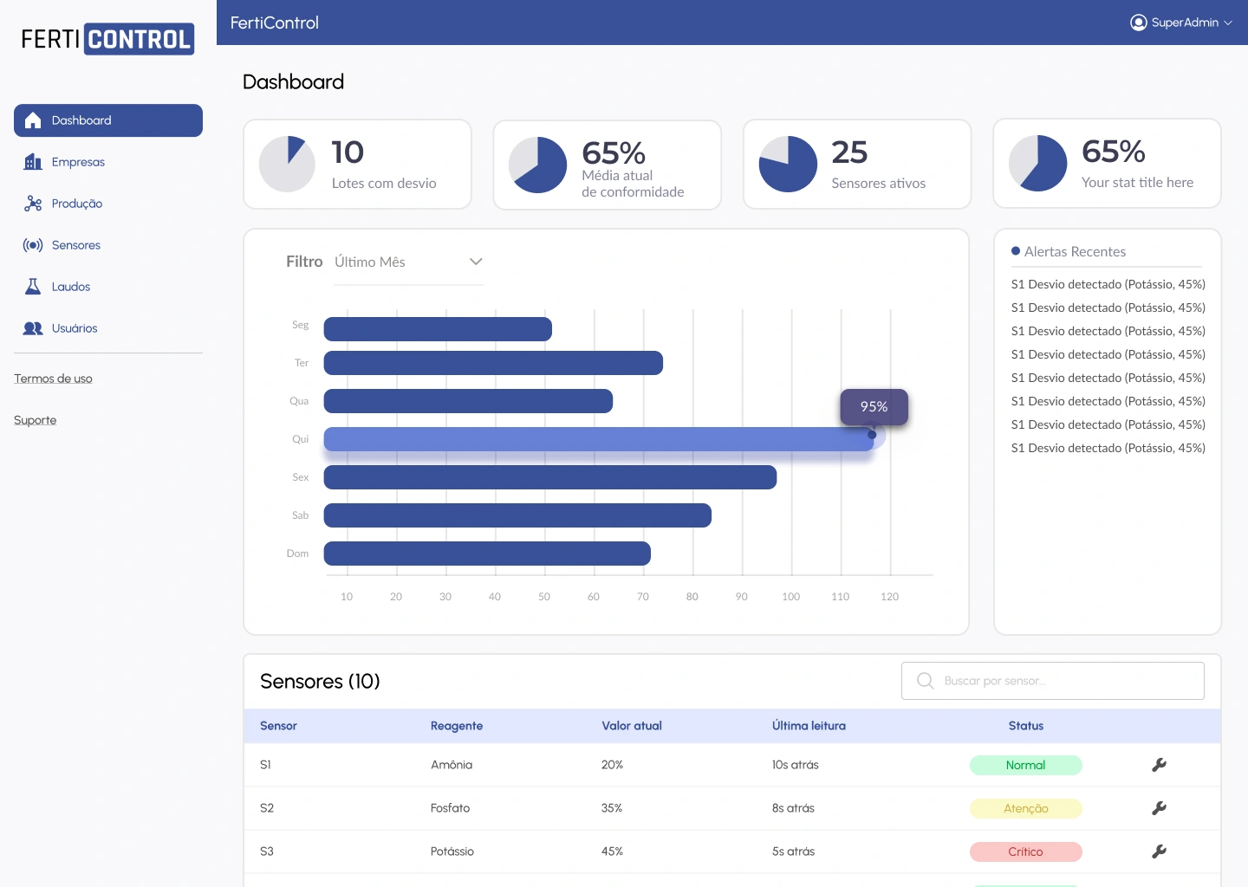
Task: Click the magnifier icon in sensor search
Action: pos(926,681)
